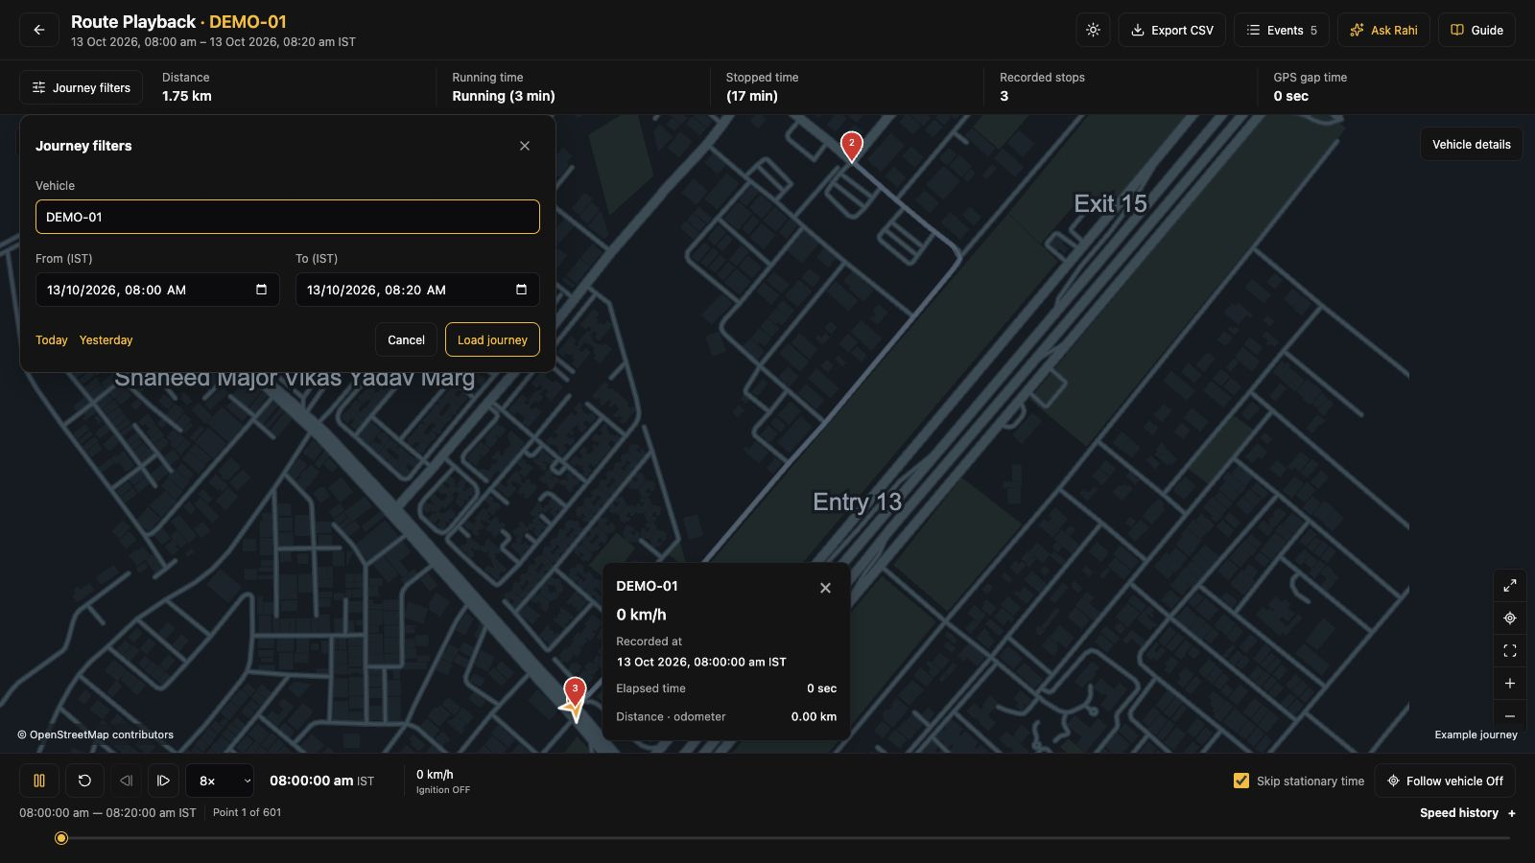1535x863 pixels.
Task: Click stop marker 2 on the map
Action: pos(851,146)
